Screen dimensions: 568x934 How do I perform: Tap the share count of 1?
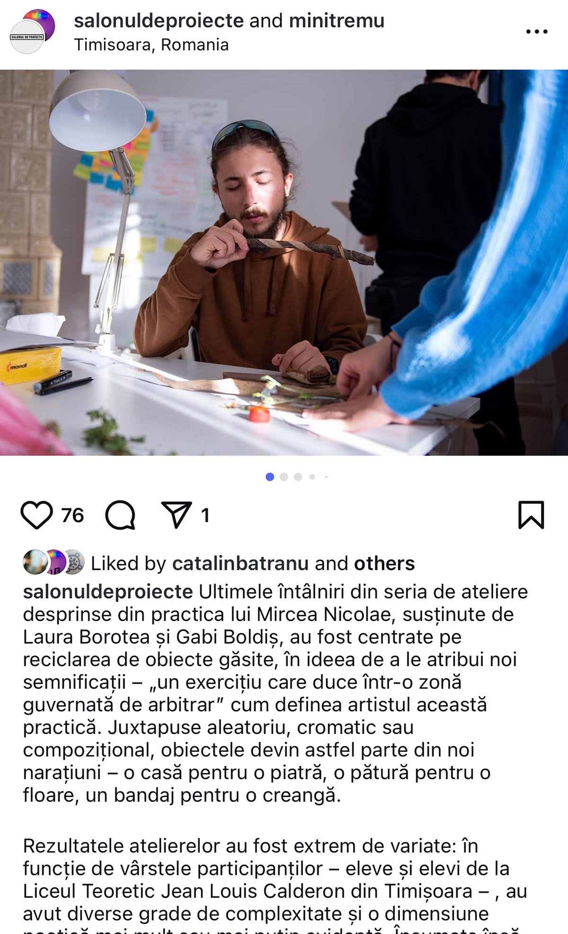205,515
